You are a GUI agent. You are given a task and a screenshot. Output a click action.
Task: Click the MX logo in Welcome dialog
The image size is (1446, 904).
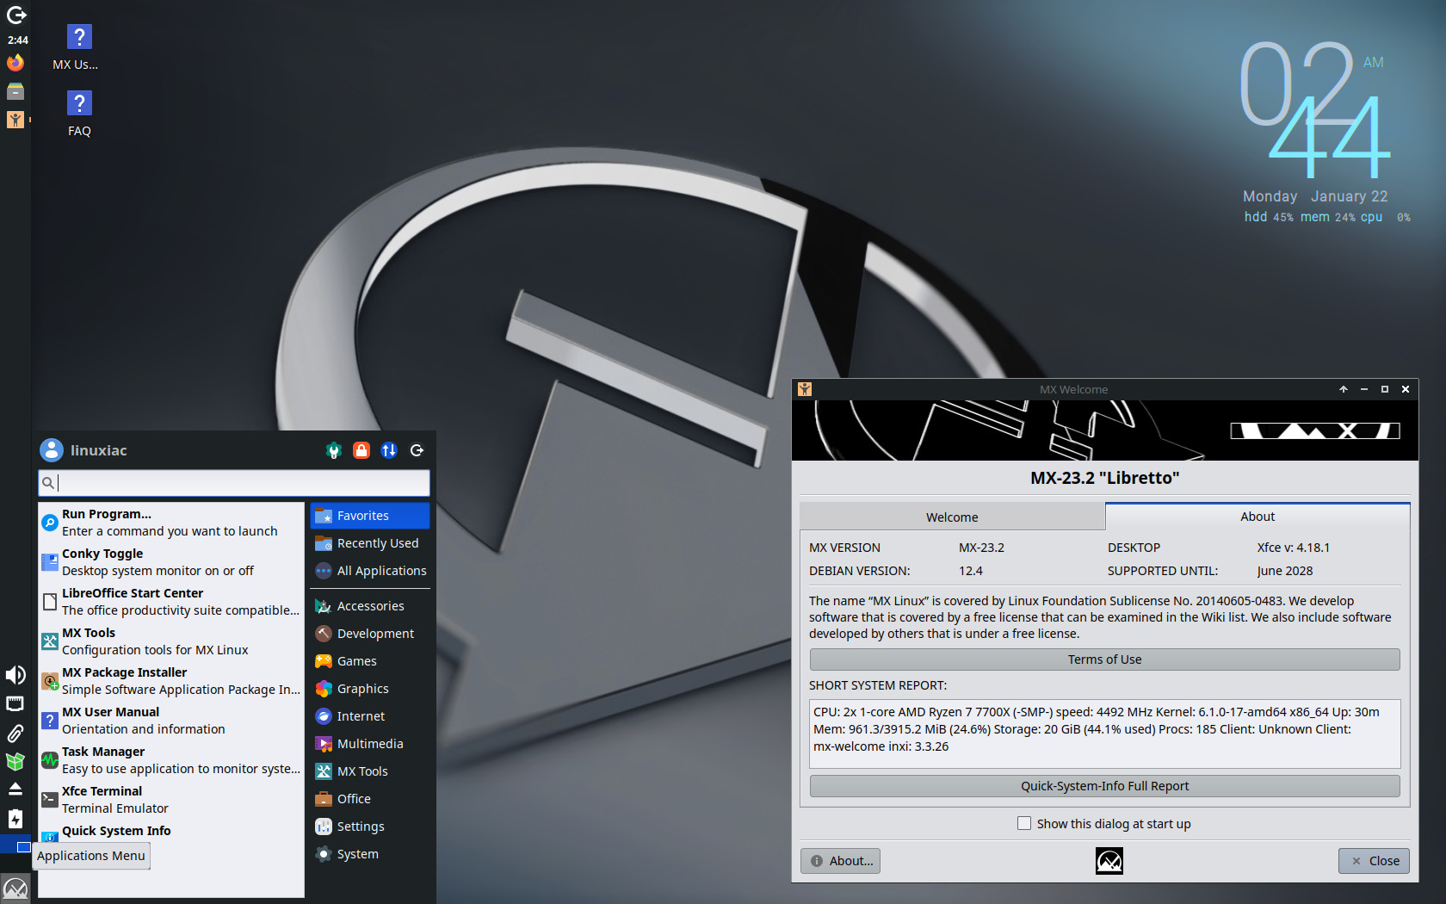1109,861
